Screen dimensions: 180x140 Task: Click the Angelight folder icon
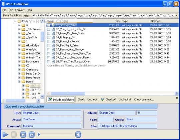click(x=23, y=49)
